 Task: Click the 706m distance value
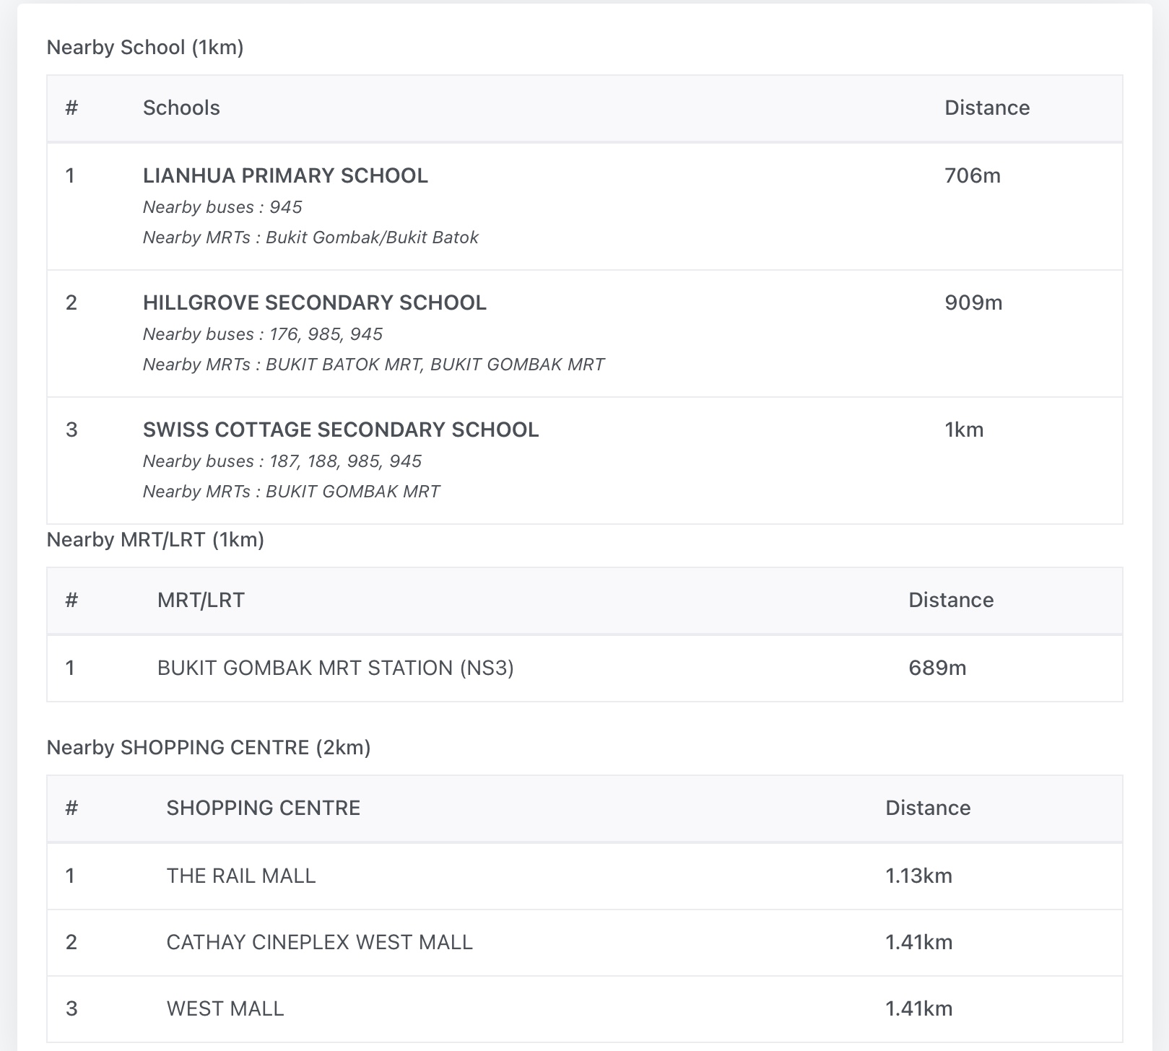(x=972, y=175)
